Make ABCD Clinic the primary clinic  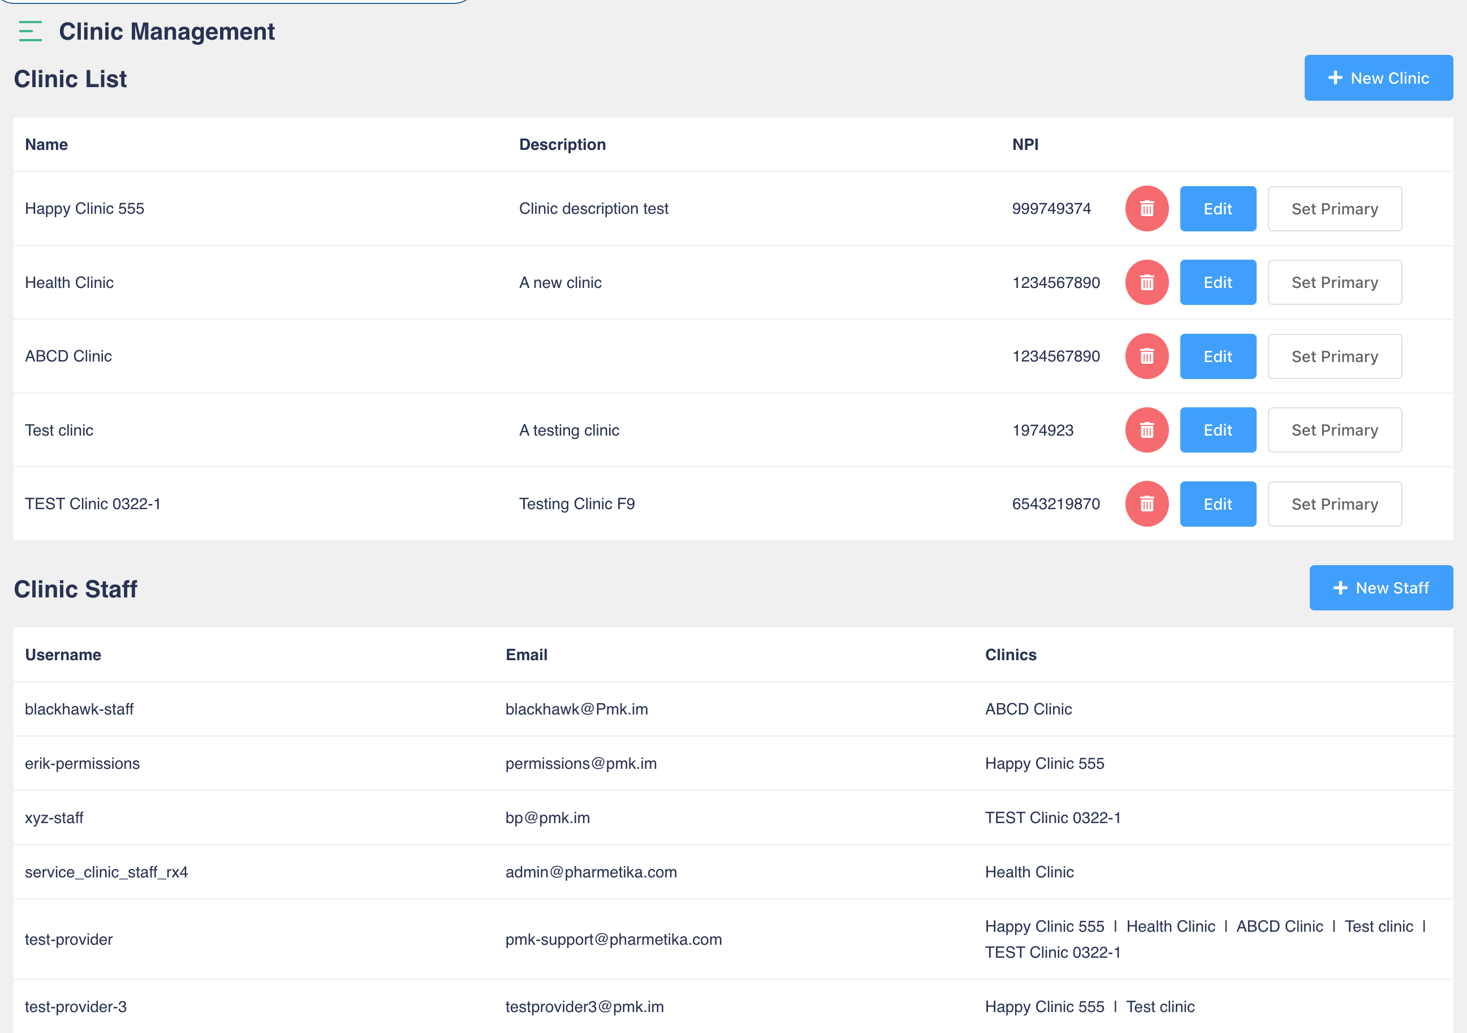[x=1334, y=356]
